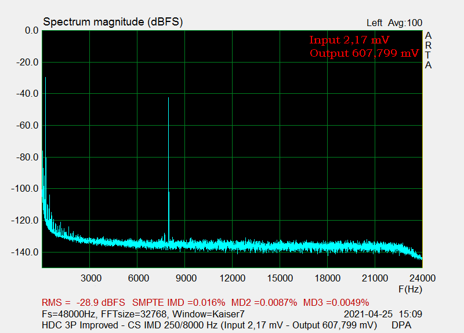The width and height of the screenshot is (464, 333).
Task: Click the 6000 frequency axis tick
Action: tap(139, 278)
